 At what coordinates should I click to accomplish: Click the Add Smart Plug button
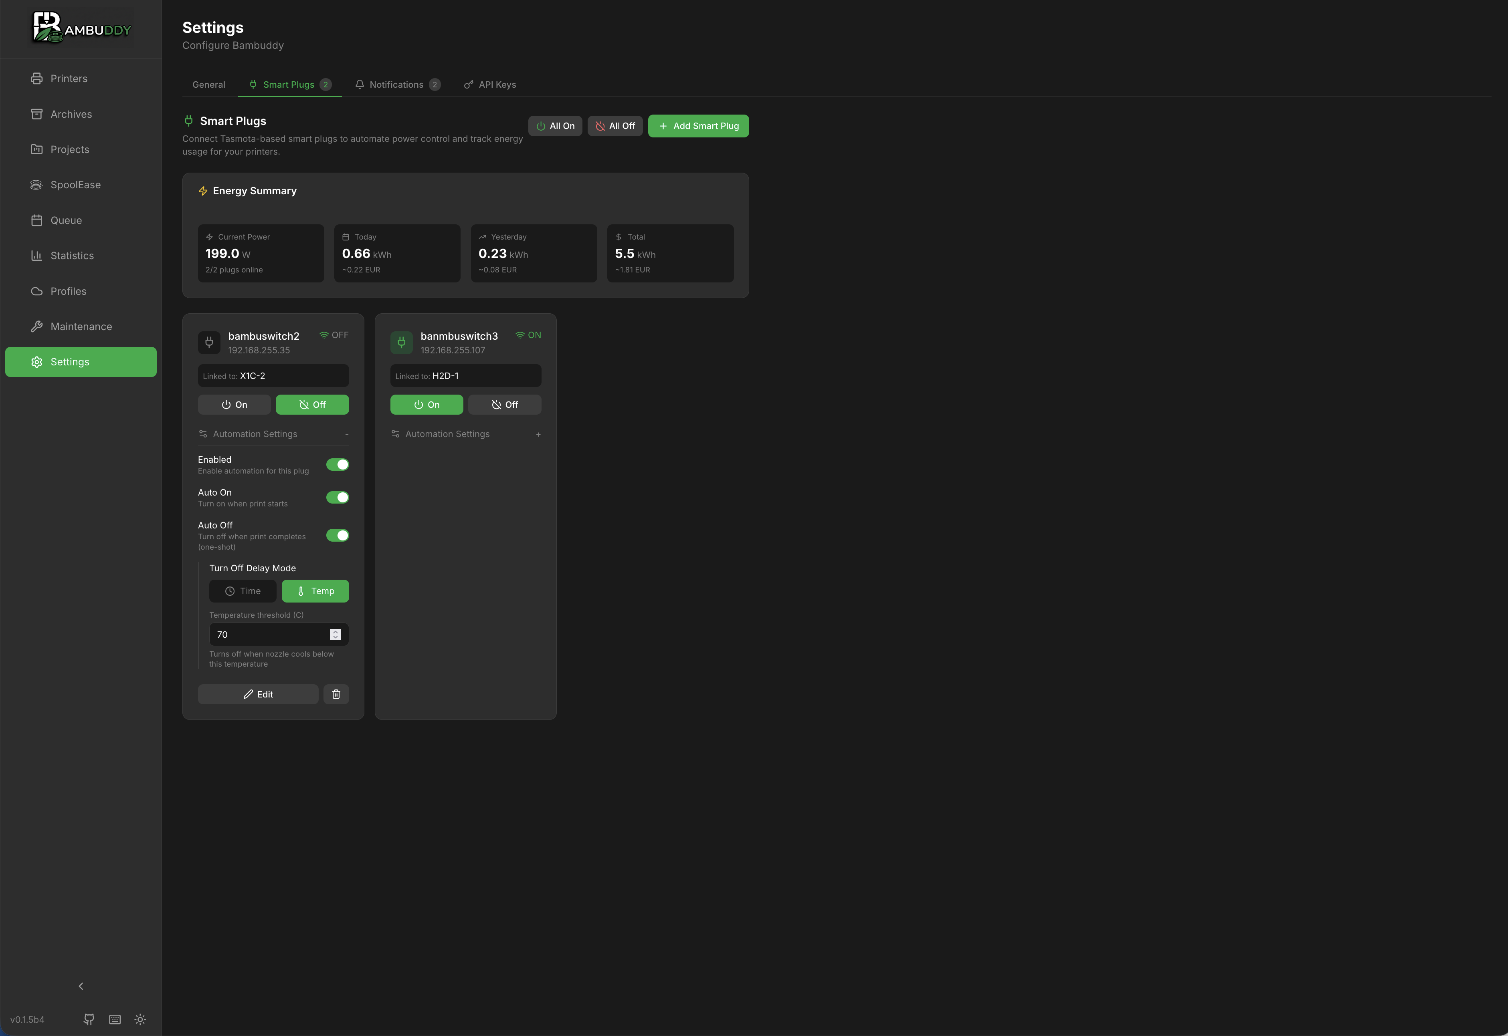coord(698,126)
